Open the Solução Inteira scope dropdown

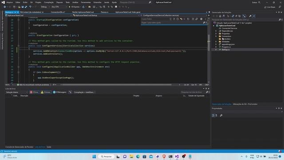point(16,92)
